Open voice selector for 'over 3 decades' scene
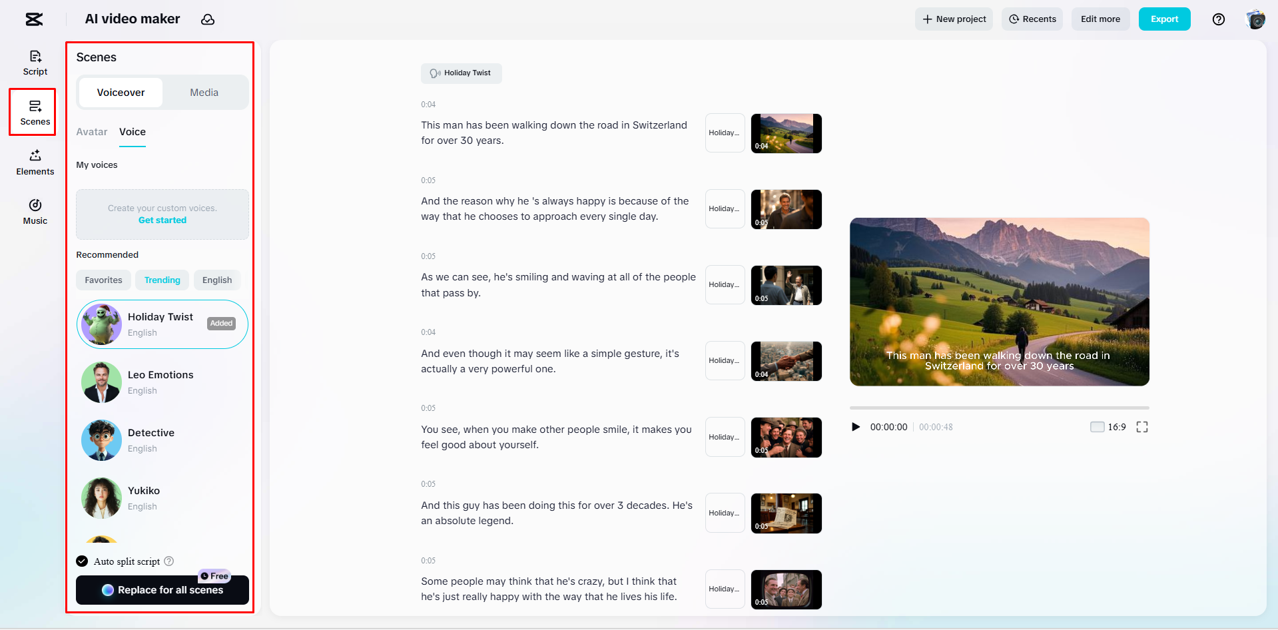The height and width of the screenshot is (630, 1278). pyautogui.click(x=725, y=513)
